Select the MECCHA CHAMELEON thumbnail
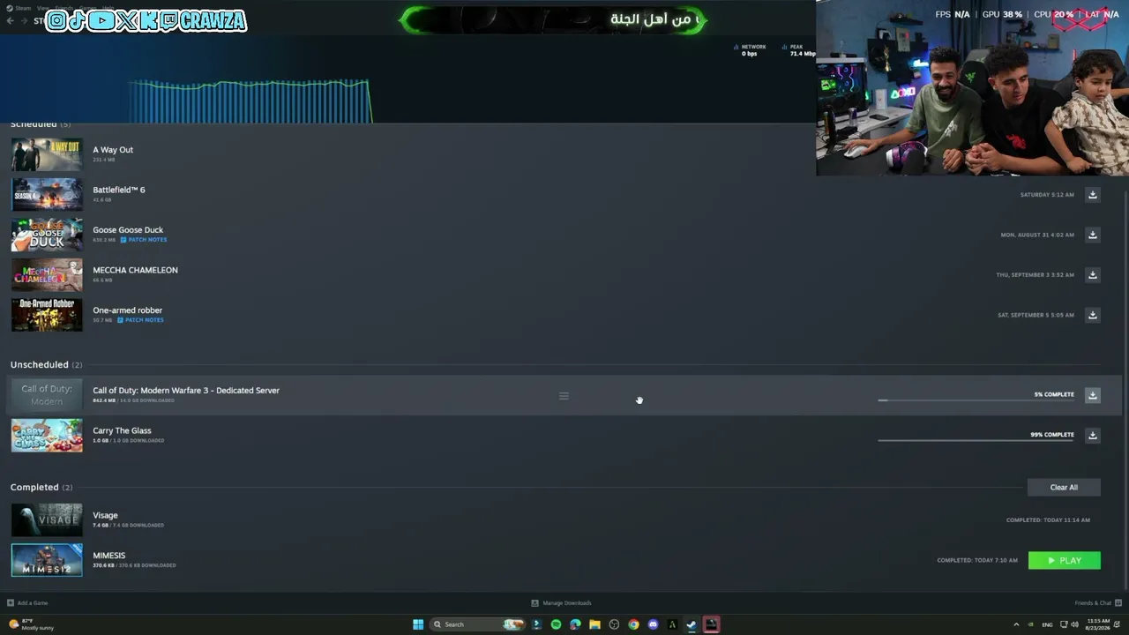1129x635 pixels. 47,275
